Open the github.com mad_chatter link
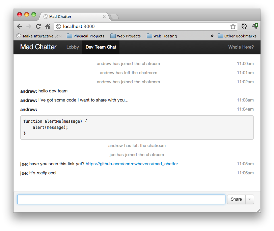274x231 pixels. (x=132, y=164)
